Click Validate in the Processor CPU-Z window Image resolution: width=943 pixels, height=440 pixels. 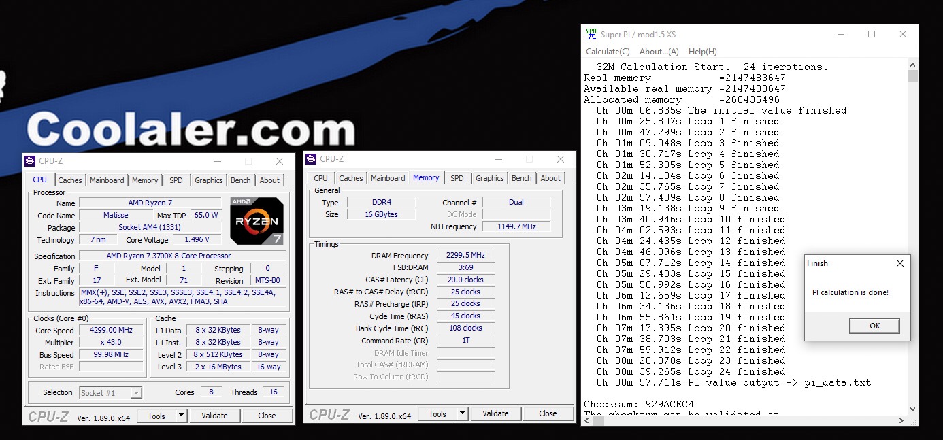click(x=214, y=416)
